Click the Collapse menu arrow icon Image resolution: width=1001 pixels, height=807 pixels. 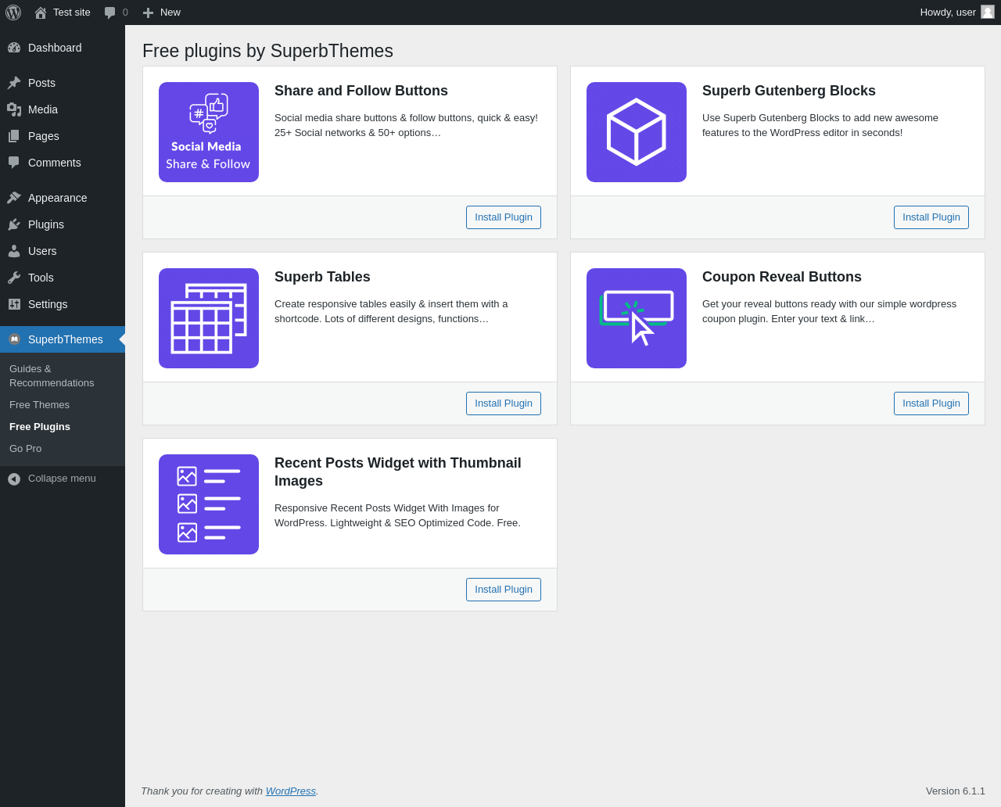14,479
